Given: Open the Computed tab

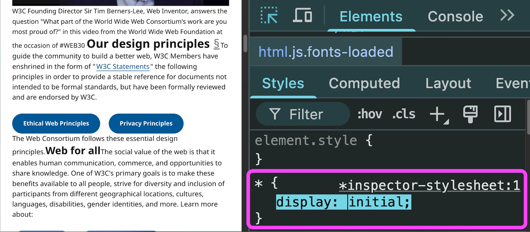Looking at the screenshot, I should (x=364, y=83).
